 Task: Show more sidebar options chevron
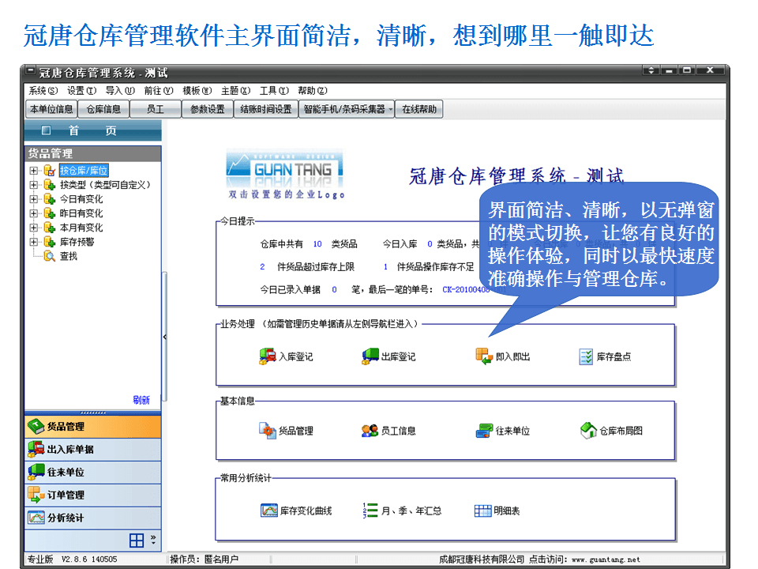153,540
